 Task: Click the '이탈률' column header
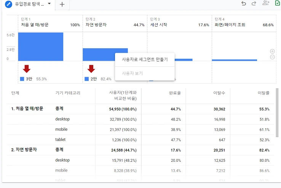pos(263,93)
